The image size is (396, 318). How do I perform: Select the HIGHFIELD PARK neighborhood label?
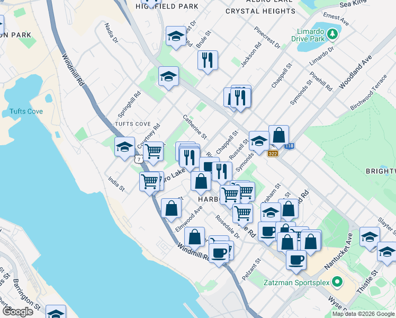point(167,6)
